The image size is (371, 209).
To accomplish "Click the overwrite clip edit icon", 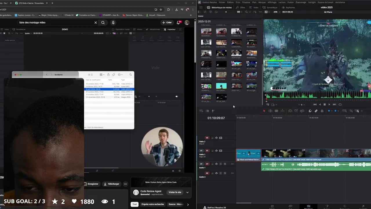I will coord(296,111).
